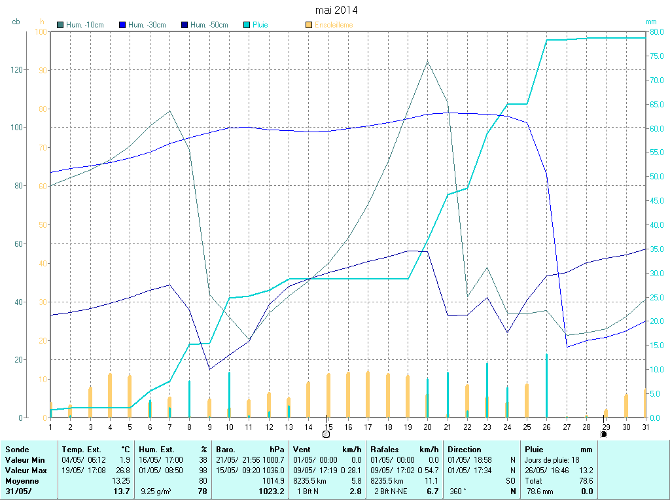Viewport: 670px width, 500px height.
Task: Click the new moon icon below day 29
Action: (603, 433)
